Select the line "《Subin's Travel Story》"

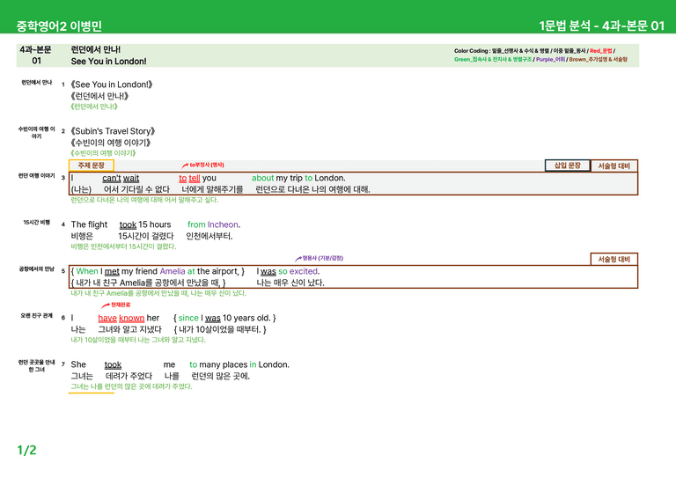[x=113, y=131]
